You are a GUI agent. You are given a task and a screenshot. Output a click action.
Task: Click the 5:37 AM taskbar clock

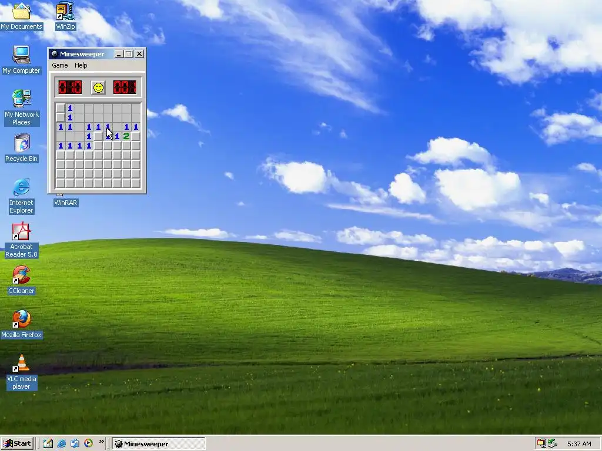(579, 444)
